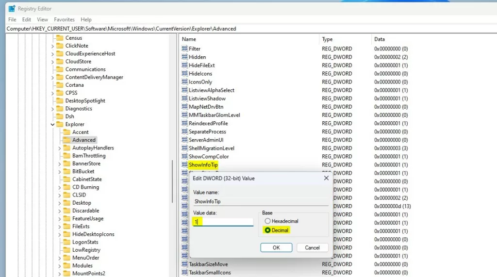Image resolution: width=497 pixels, height=277 pixels.
Task: Expand the ClickNote key
Action: (x=52, y=46)
